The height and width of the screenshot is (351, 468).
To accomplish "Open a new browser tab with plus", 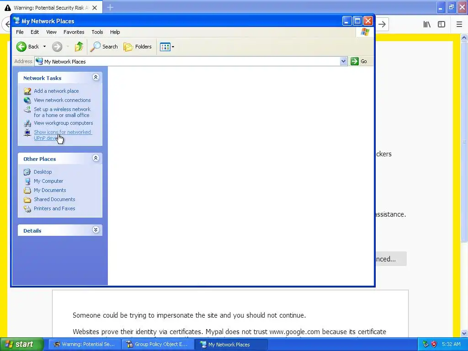I will point(110,7).
